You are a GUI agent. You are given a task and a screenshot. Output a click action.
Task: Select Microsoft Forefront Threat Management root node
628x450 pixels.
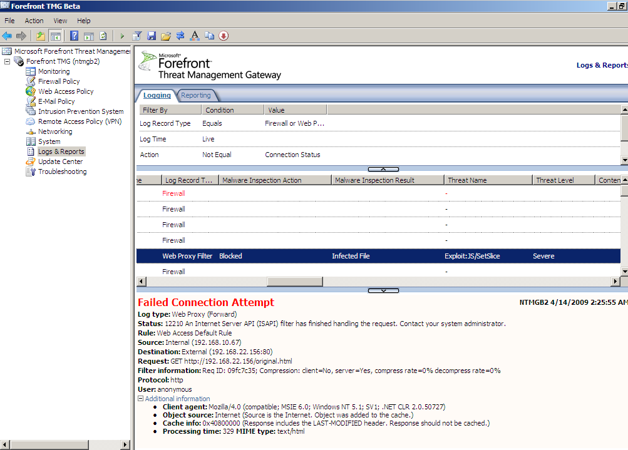coord(72,51)
